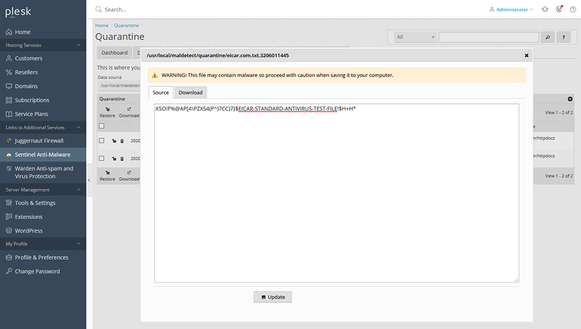Click the text area resize grip

515,280
